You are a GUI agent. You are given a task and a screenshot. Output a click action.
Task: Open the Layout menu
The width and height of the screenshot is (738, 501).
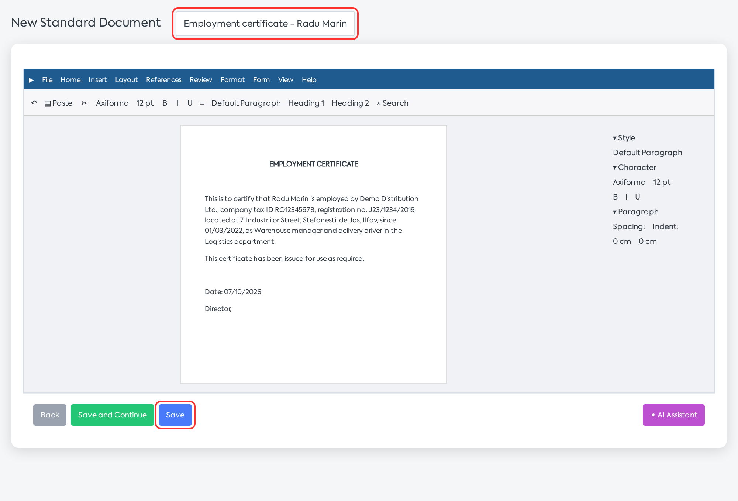pos(126,80)
